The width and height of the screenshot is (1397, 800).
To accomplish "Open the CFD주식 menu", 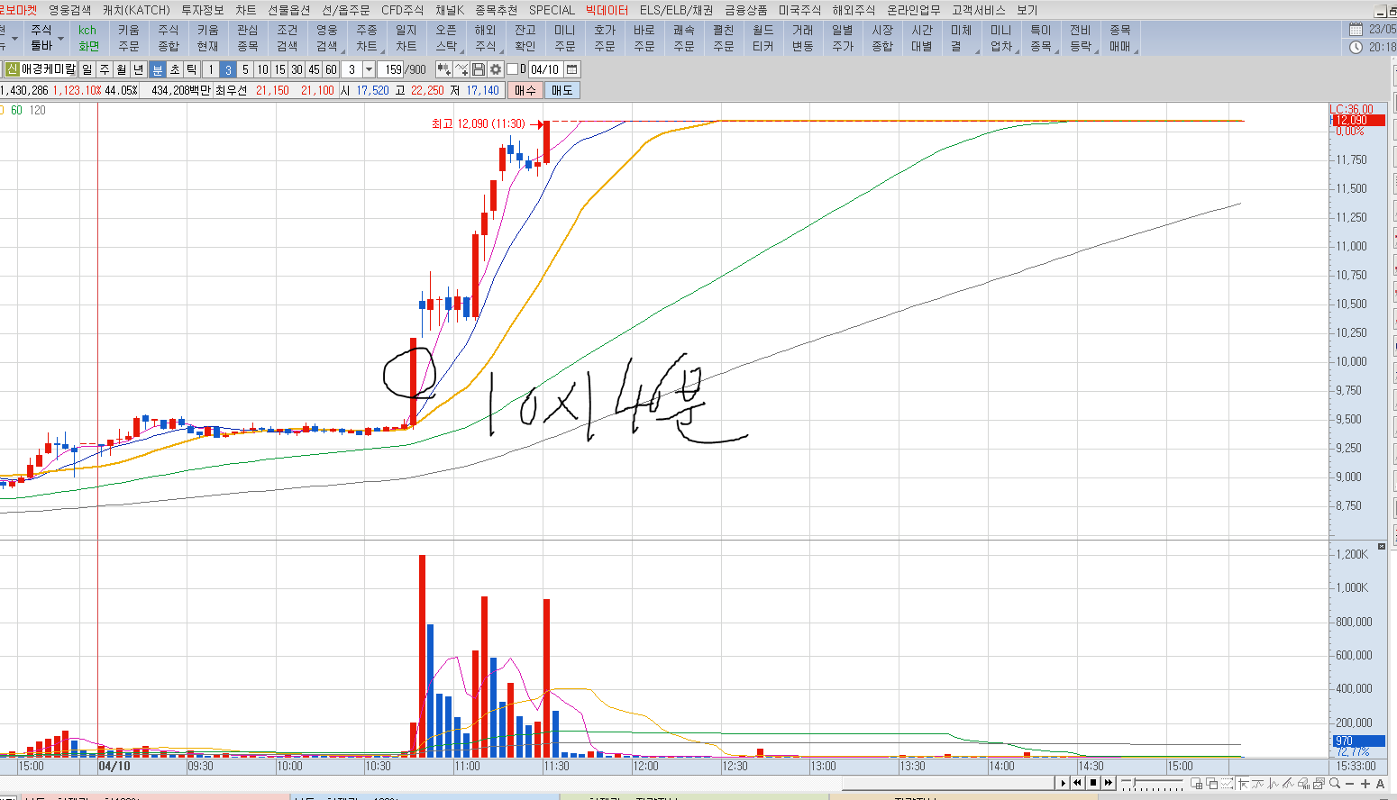I will [x=402, y=10].
